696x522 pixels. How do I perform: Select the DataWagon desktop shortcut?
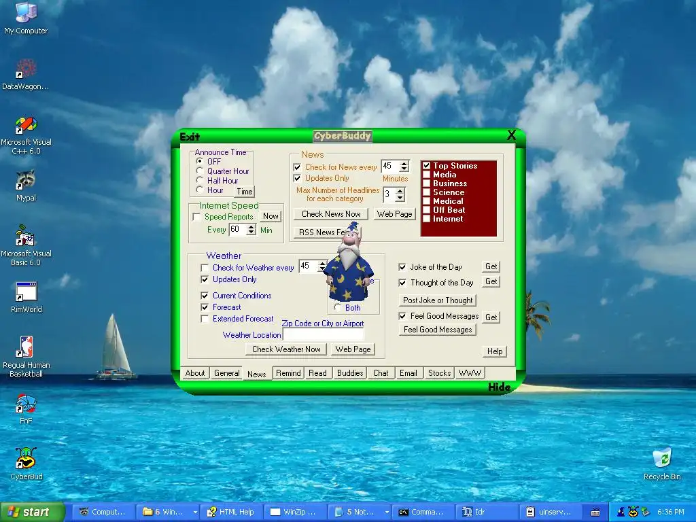26,75
